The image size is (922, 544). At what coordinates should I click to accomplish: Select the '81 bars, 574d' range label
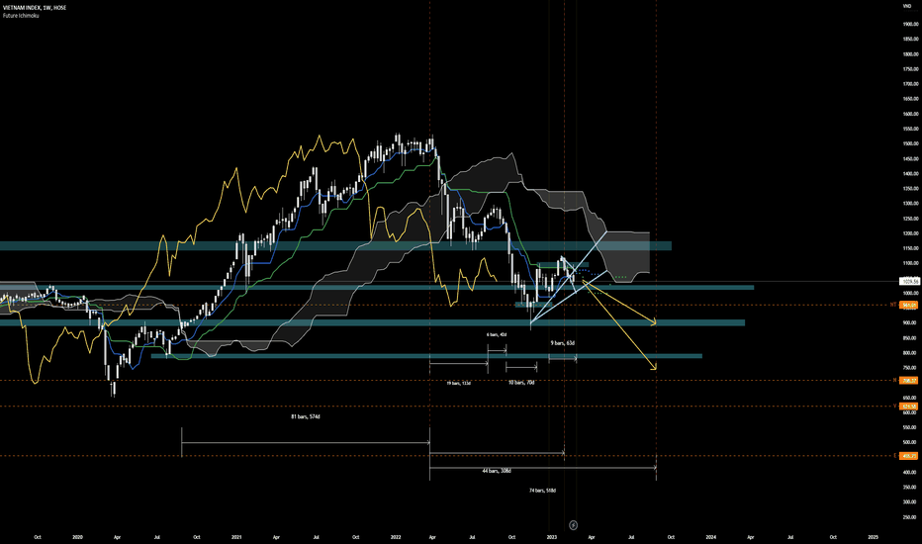click(305, 416)
